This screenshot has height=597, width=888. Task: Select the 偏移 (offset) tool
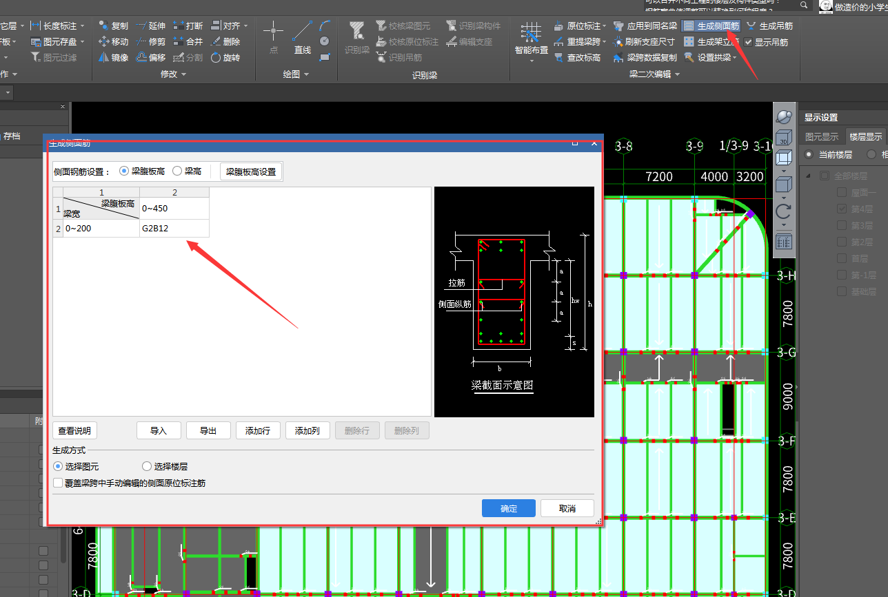(151, 57)
